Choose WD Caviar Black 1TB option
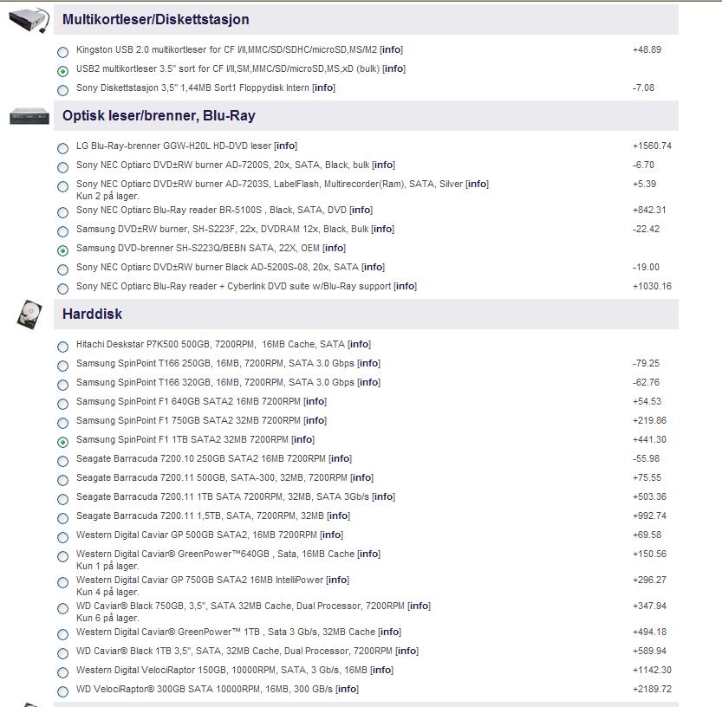Screen dimensions: 722x707 (62, 653)
